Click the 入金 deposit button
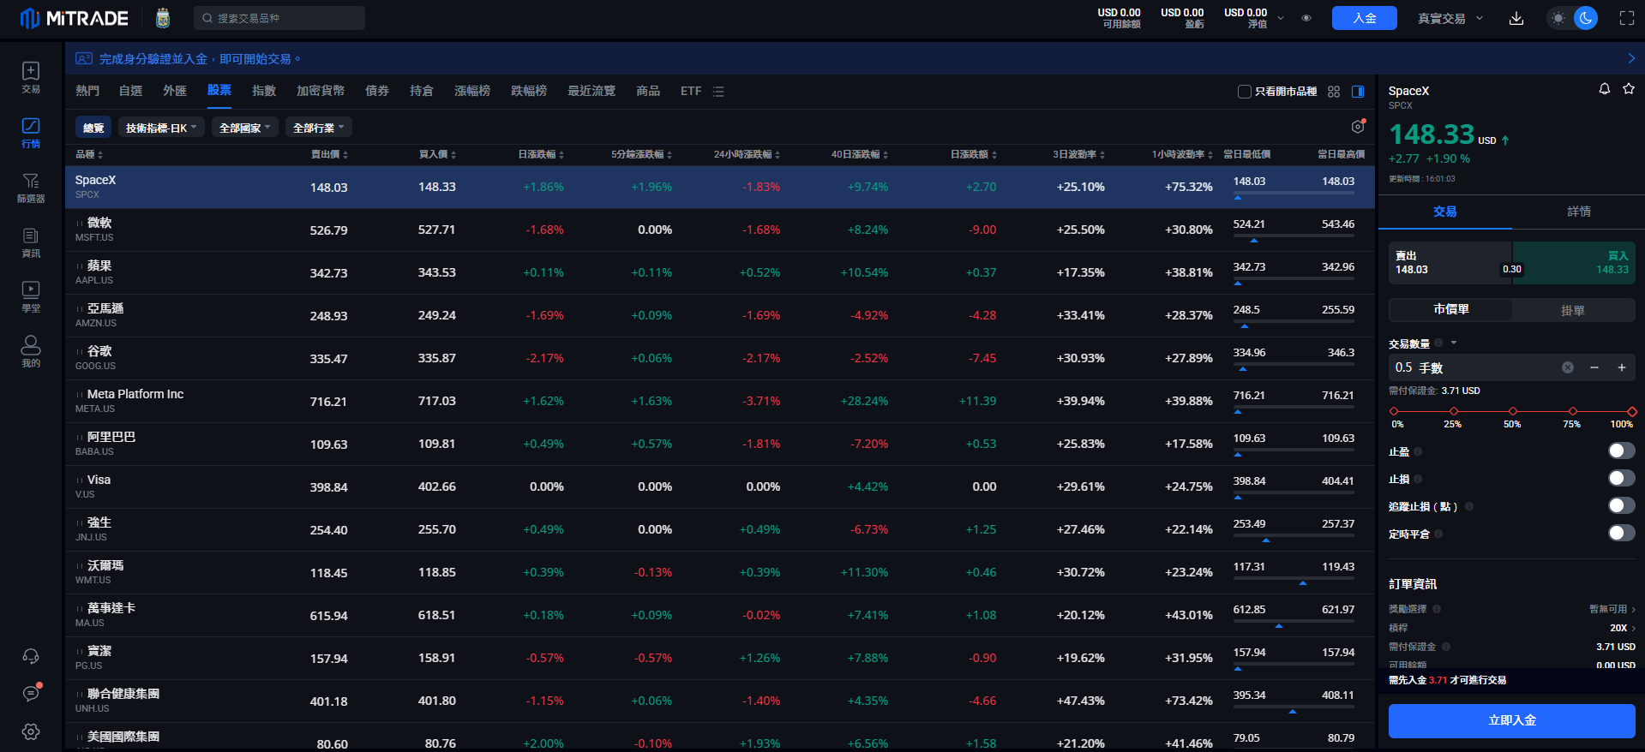The height and width of the screenshot is (752, 1645). coord(1365,18)
